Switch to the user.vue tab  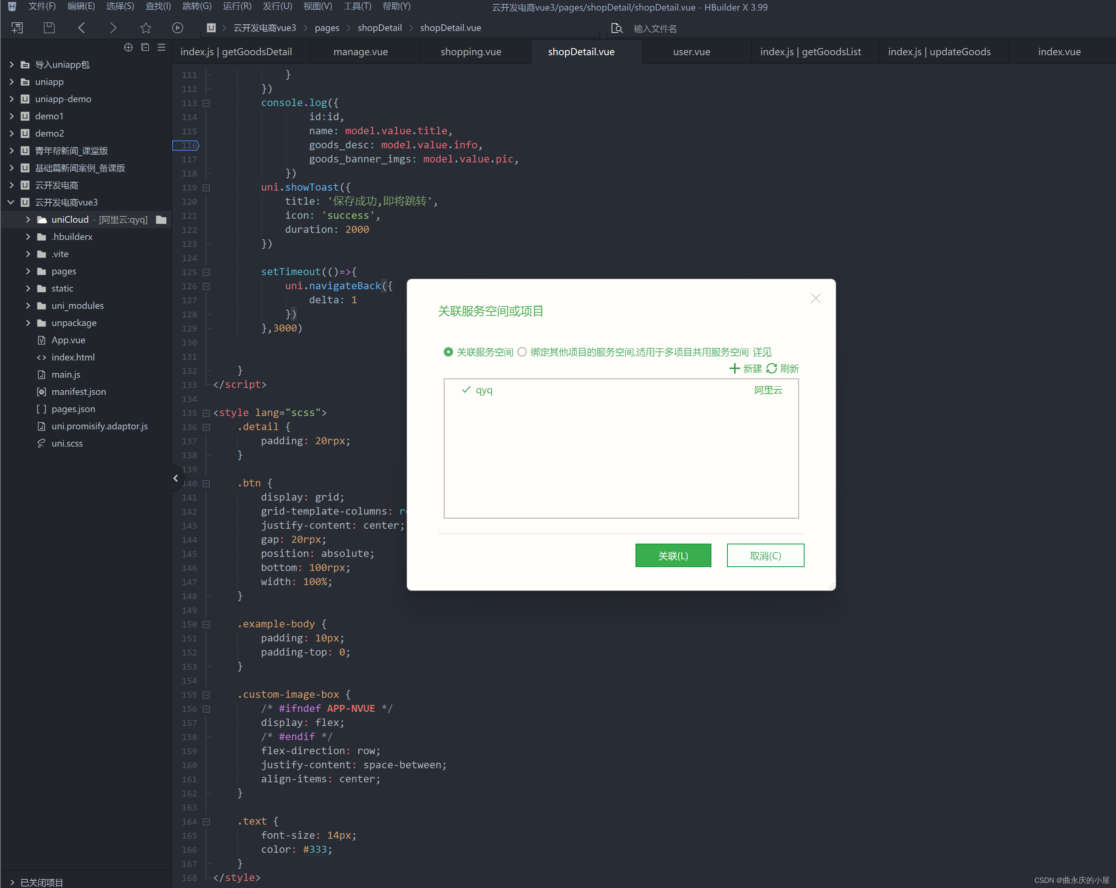pyautogui.click(x=691, y=52)
